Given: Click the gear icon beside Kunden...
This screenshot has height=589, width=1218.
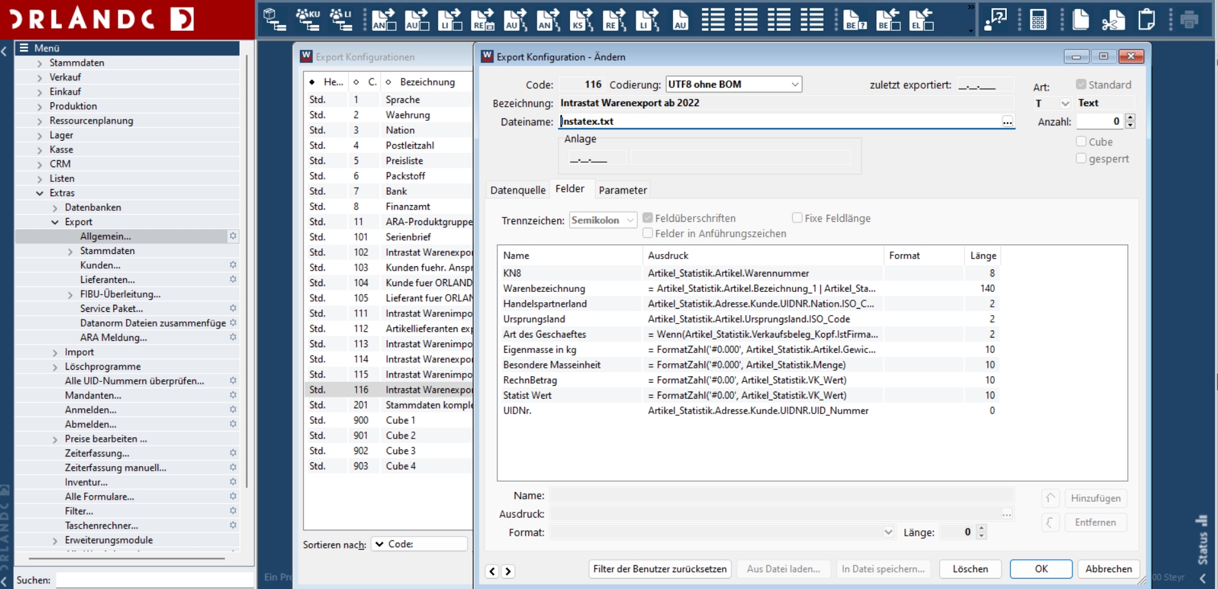Looking at the screenshot, I should [233, 265].
